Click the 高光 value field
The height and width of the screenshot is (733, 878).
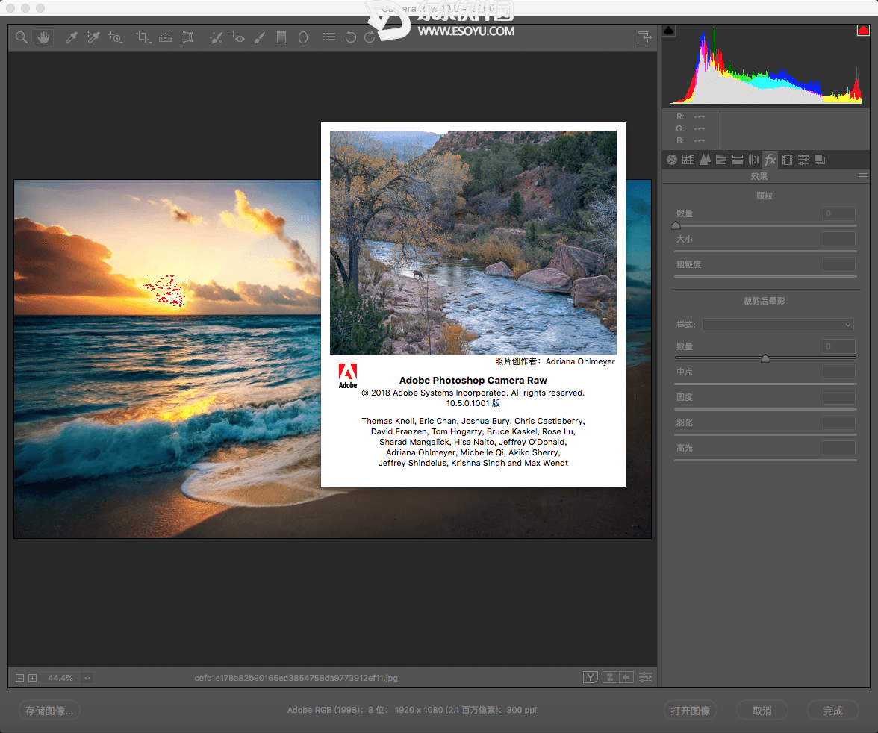(839, 448)
